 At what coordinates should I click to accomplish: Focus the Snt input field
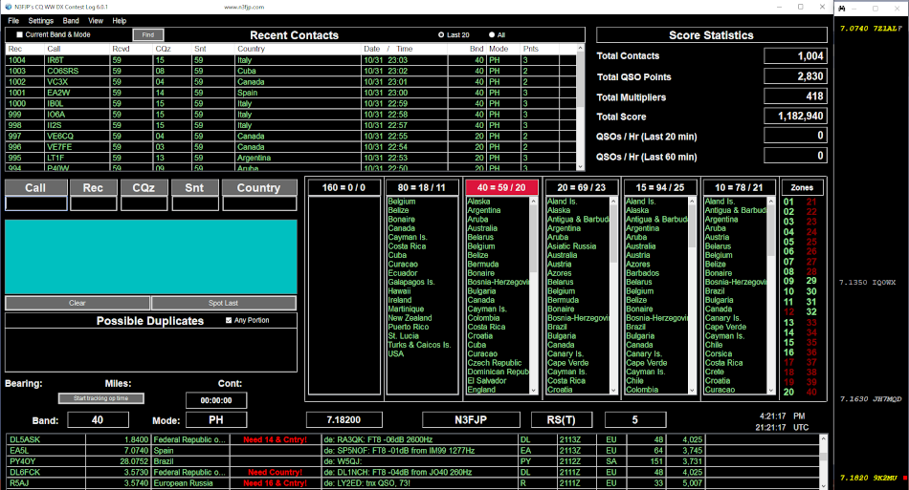[195, 203]
